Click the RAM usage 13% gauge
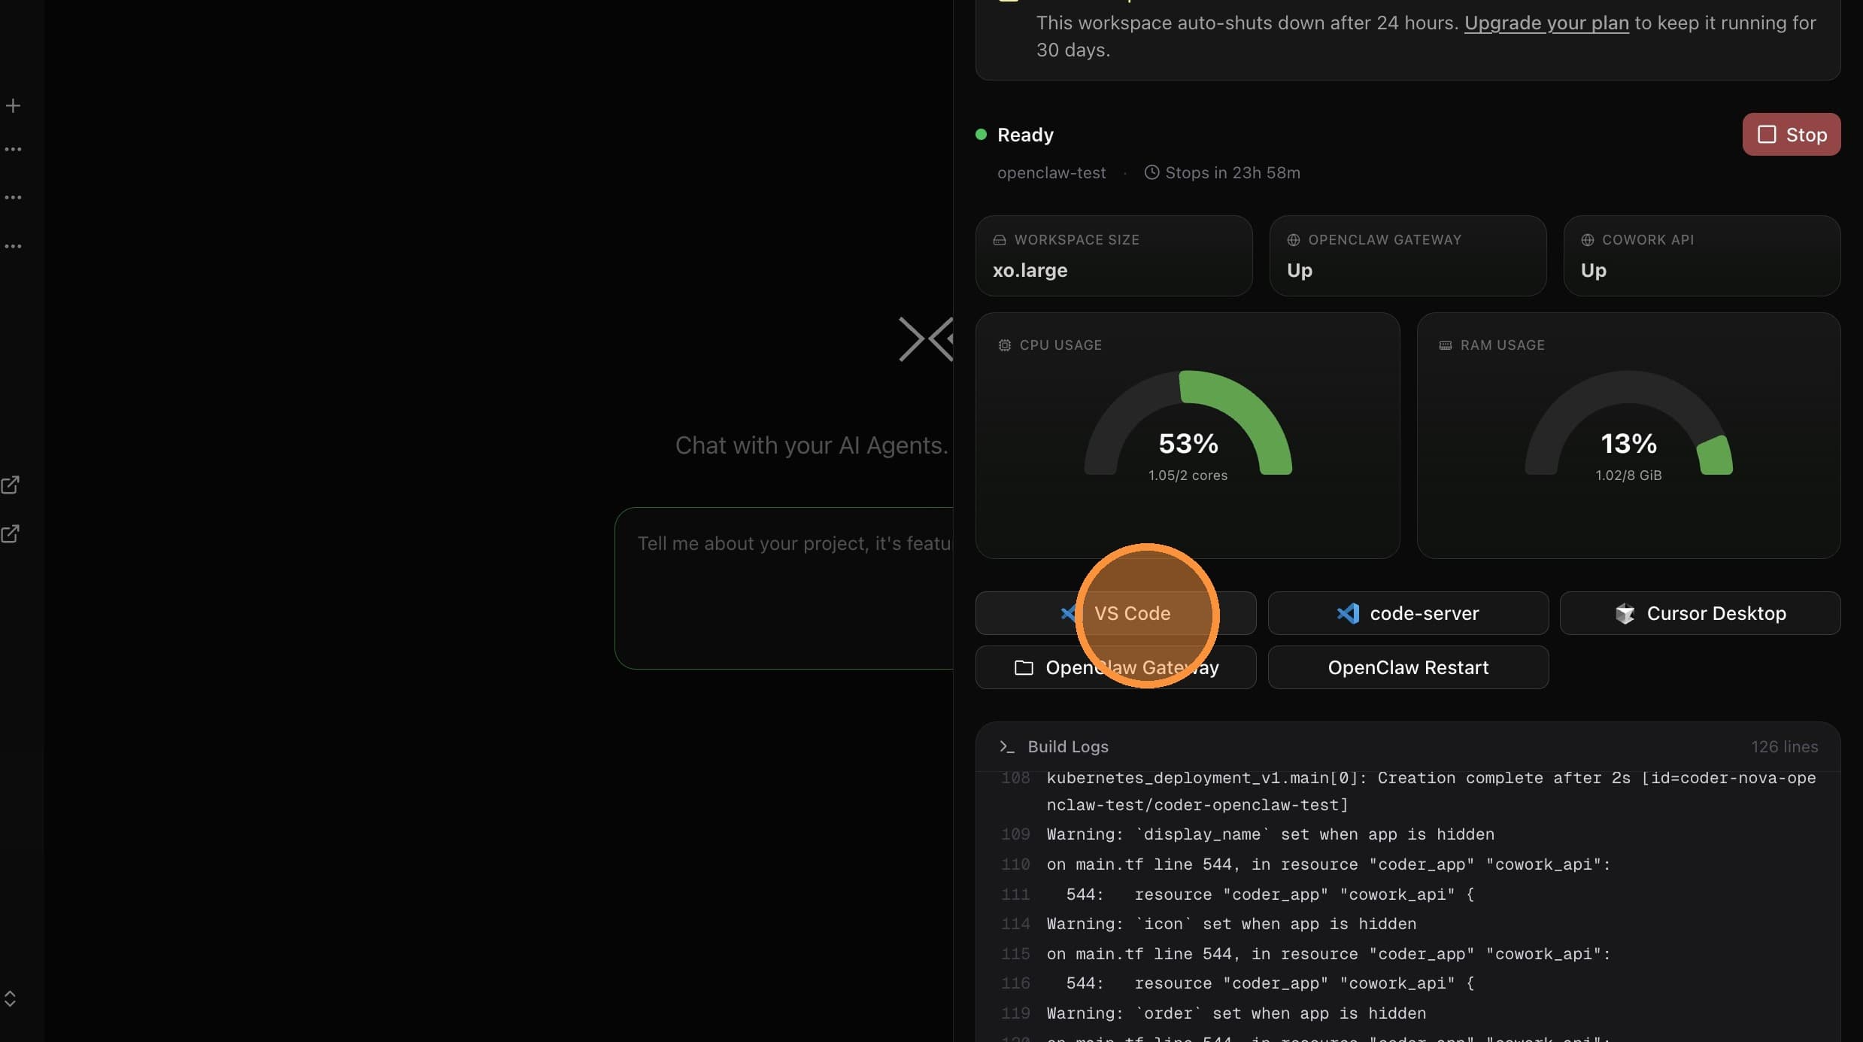The width and height of the screenshot is (1863, 1042). tap(1628, 423)
